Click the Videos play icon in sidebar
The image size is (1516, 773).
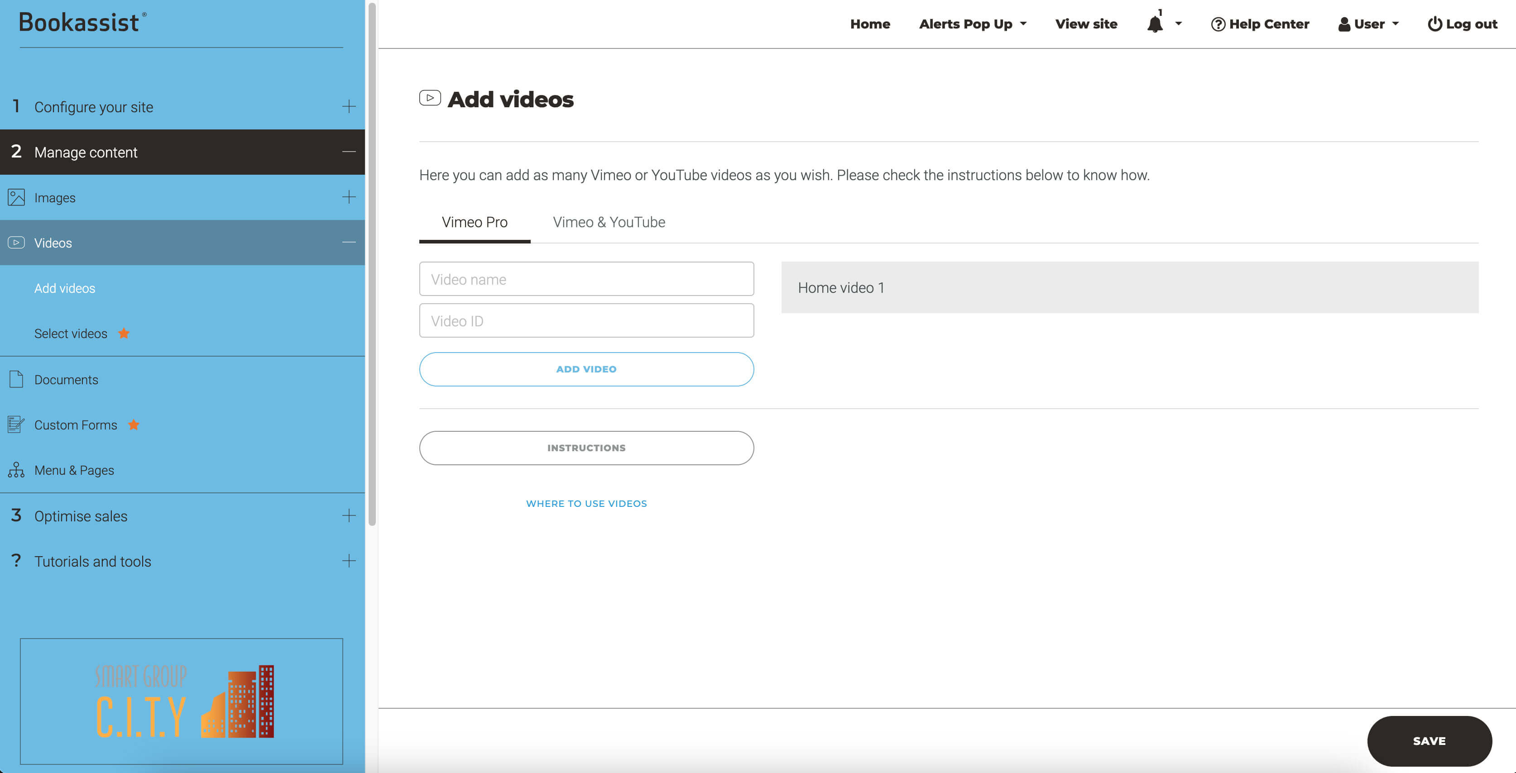tap(16, 243)
